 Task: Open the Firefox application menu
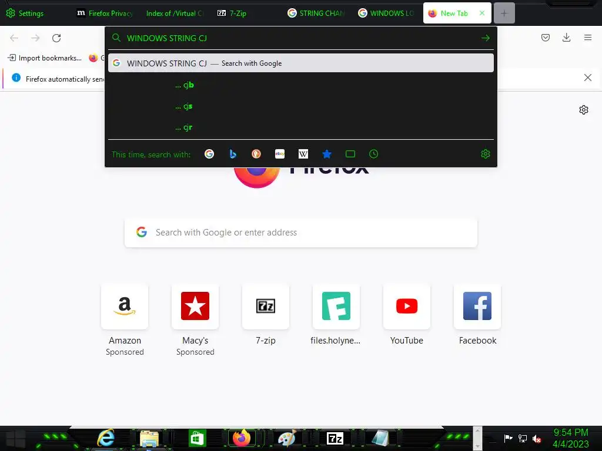tap(588, 38)
